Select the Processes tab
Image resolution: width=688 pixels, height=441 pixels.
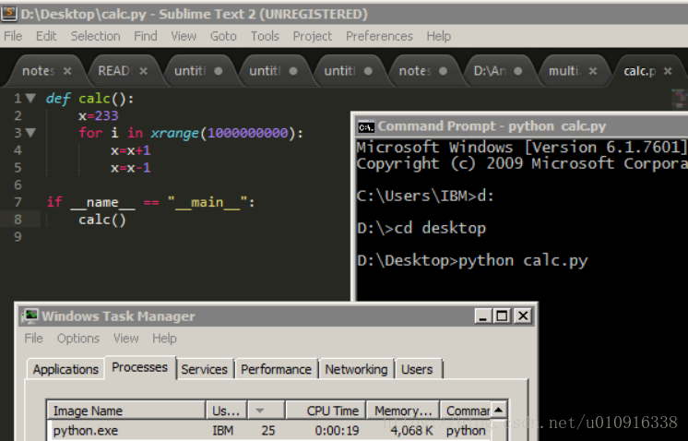140,367
